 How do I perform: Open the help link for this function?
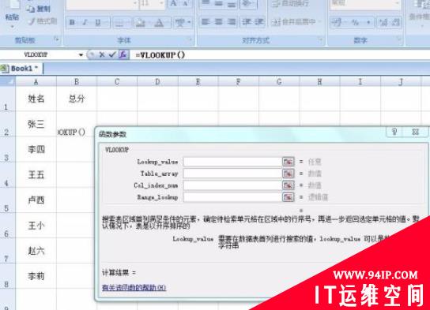[134, 288]
